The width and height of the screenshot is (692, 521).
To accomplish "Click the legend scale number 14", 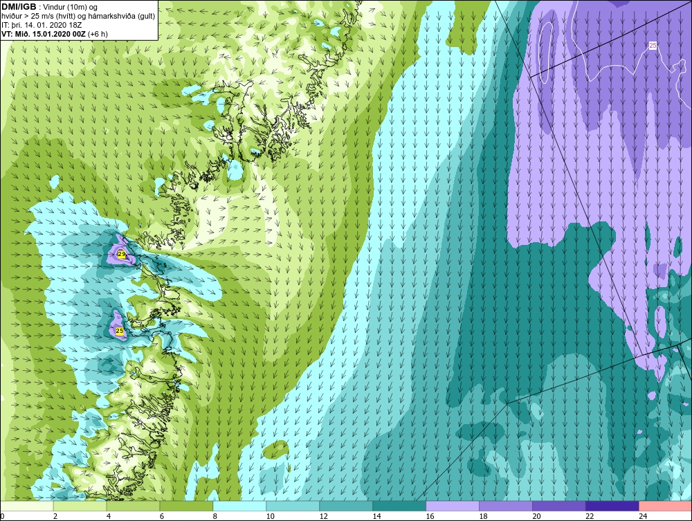I will [376, 516].
